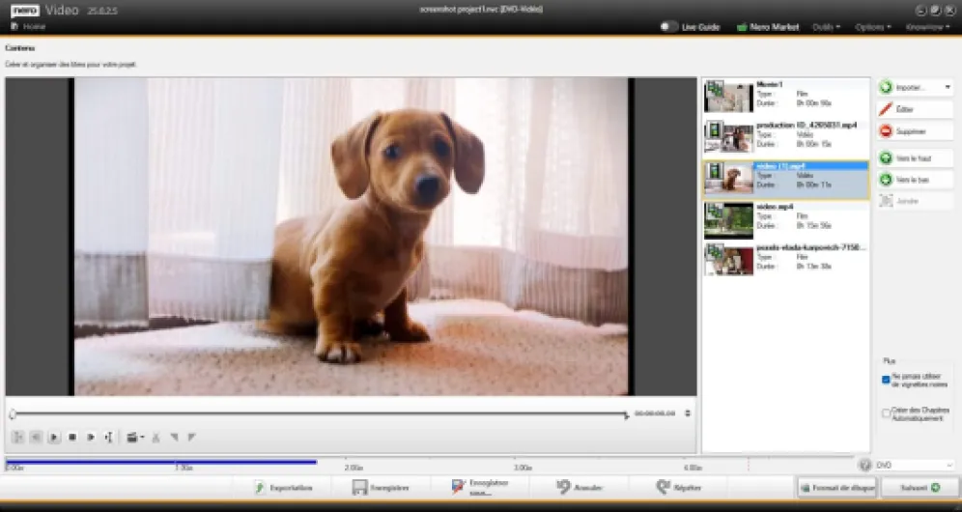Click the Exportation icon in bottom bar
962x512 pixels.
260,488
